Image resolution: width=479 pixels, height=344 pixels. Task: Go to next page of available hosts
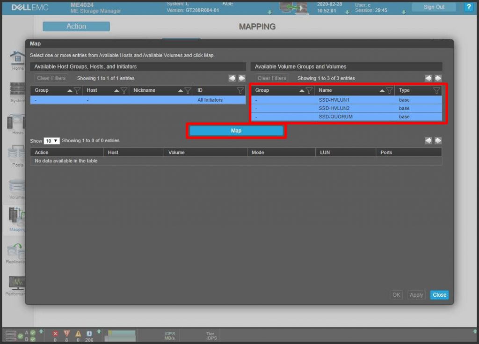tap(242, 78)
